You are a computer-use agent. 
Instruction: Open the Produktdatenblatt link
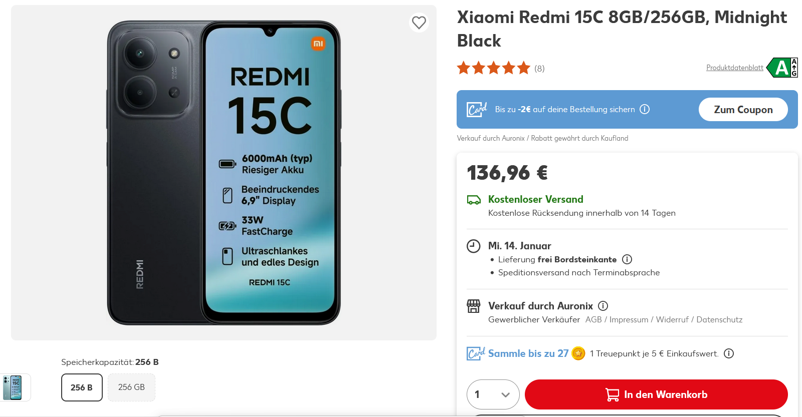point(735,68)
